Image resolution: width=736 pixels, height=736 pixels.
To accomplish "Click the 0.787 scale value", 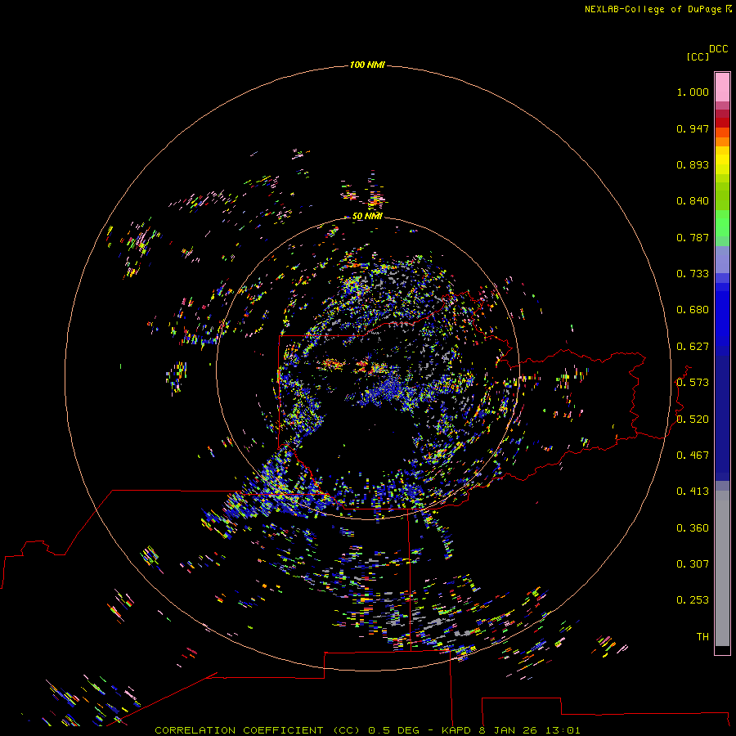I will [x=693, y=237].
